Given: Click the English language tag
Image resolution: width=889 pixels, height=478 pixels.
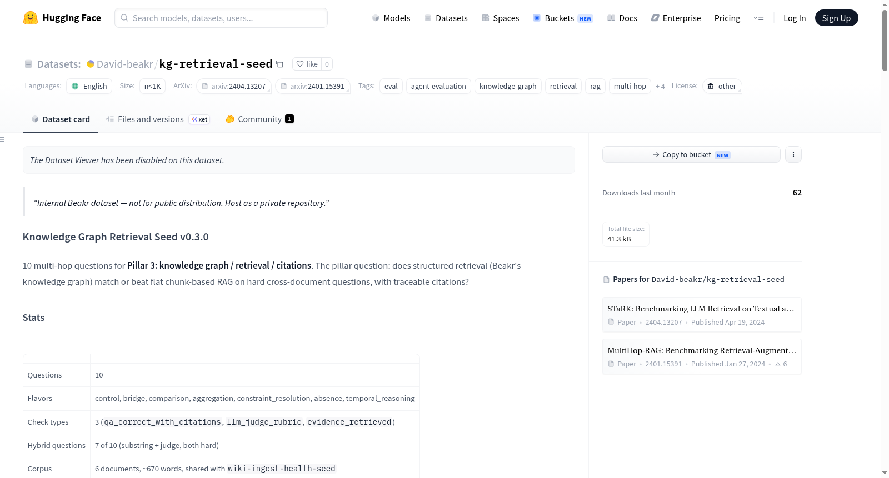Looking at the screenshot, I should (89, 86).
